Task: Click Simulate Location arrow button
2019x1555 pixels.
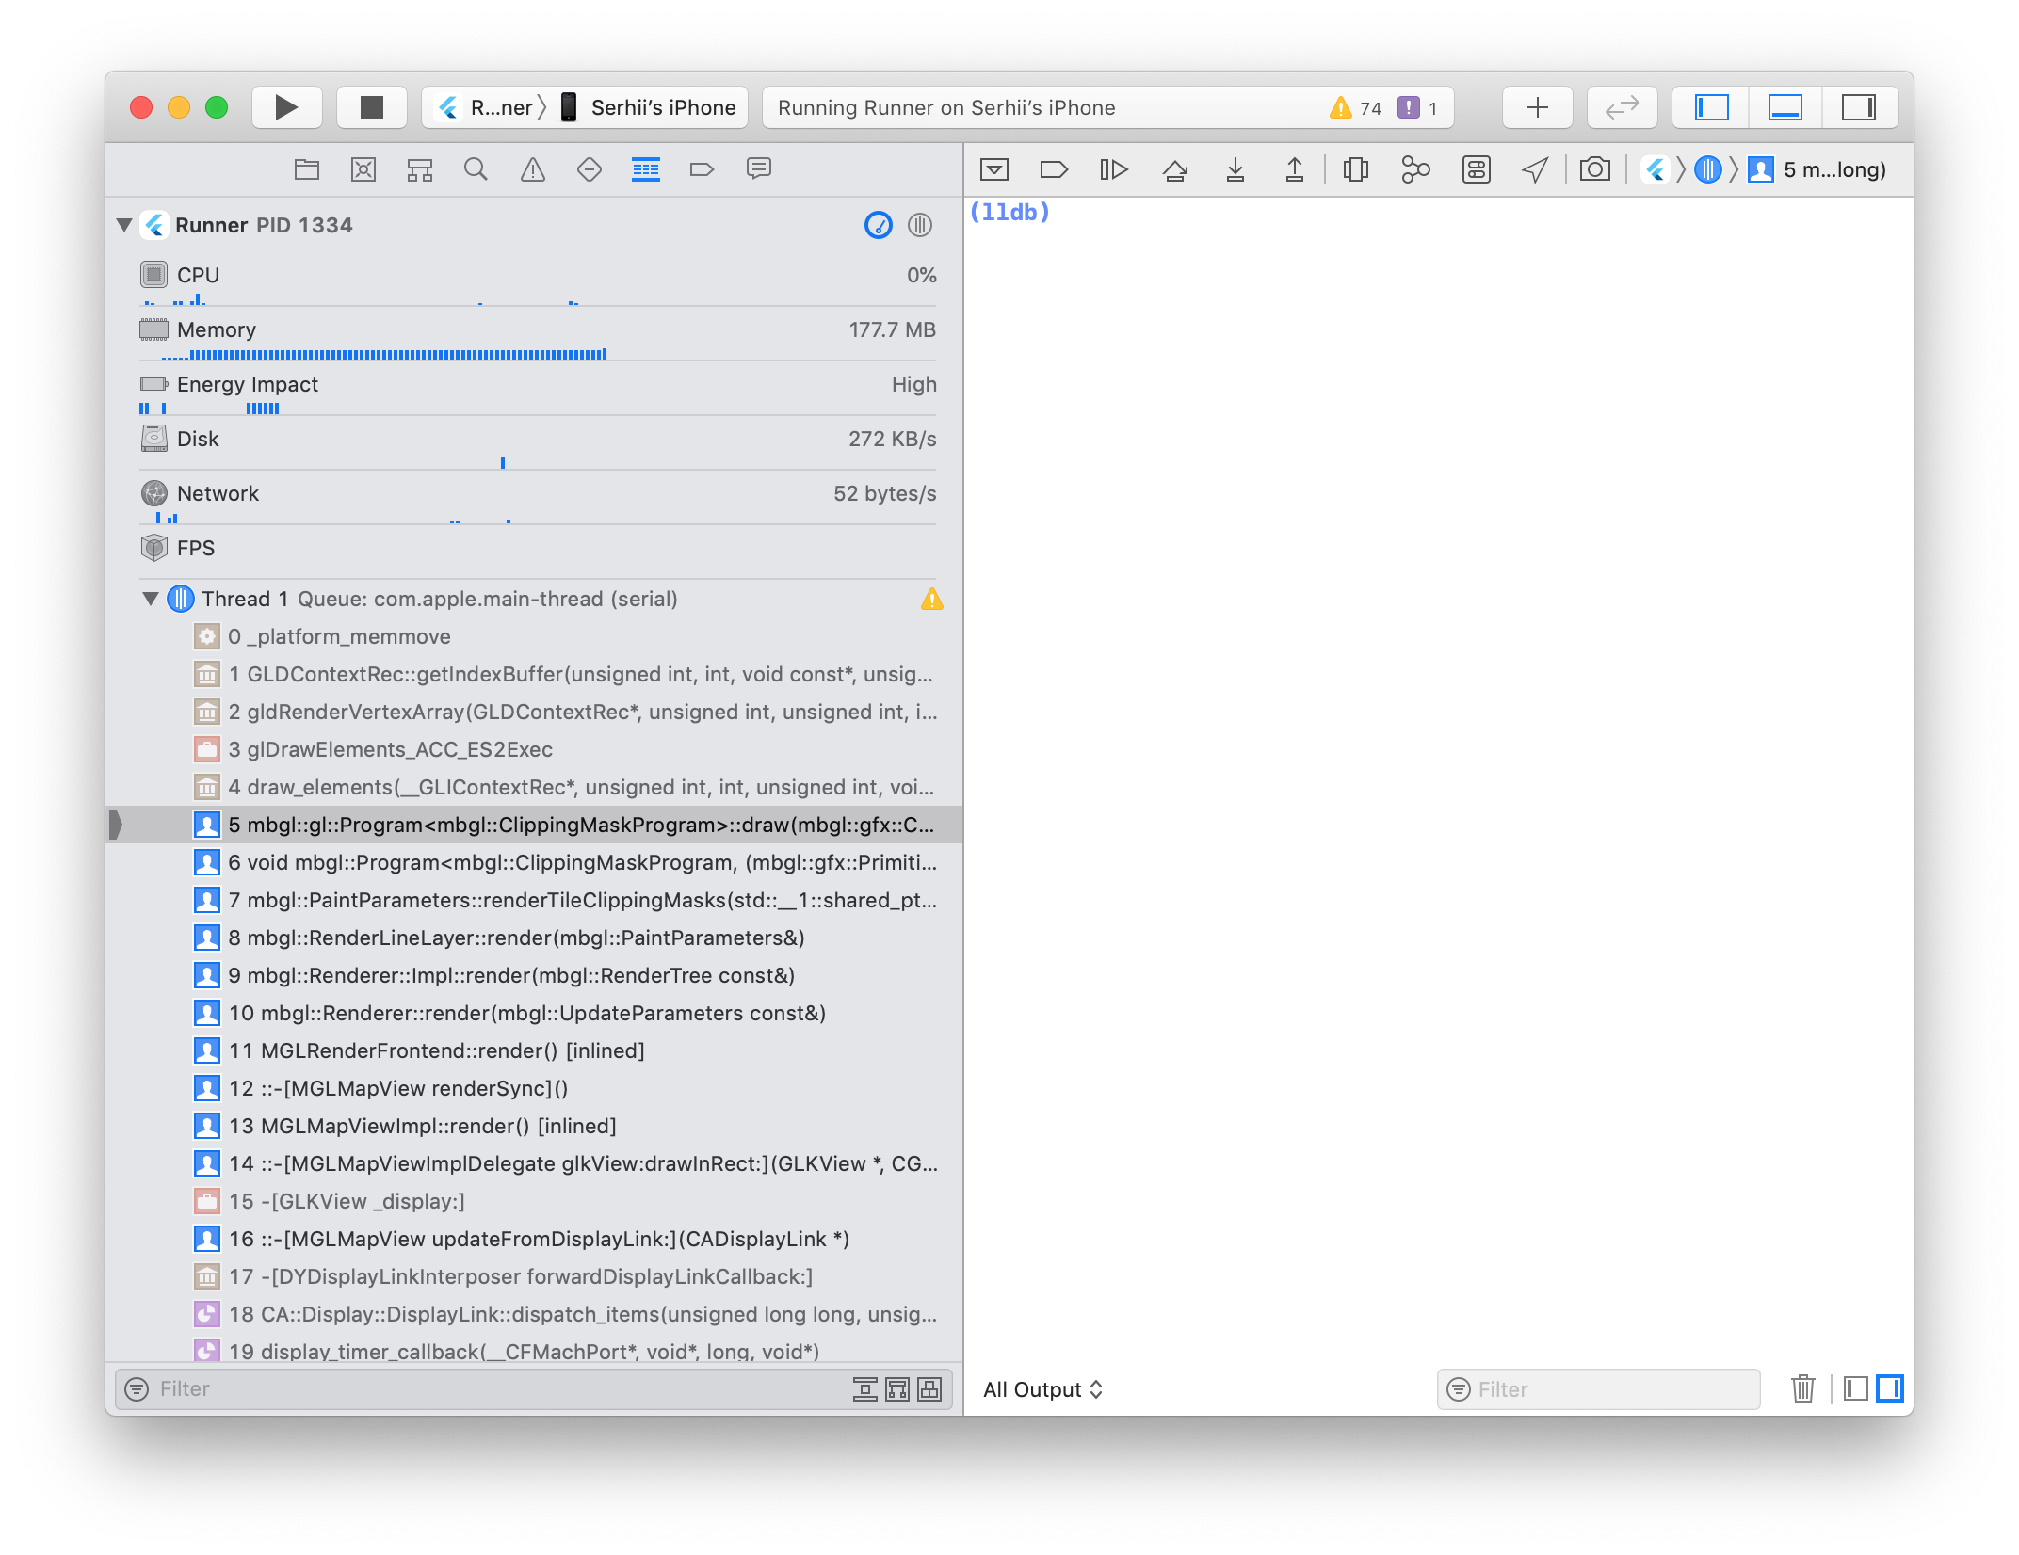Action: (x=1535, y=169)
